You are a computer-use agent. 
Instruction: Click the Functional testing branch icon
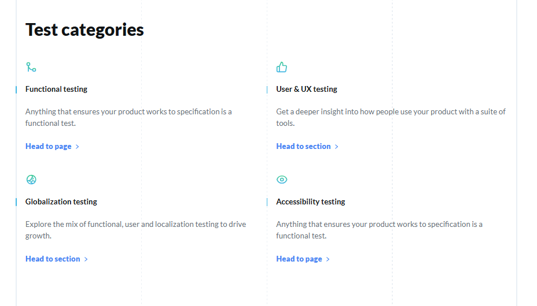click(x=31, y=68)
